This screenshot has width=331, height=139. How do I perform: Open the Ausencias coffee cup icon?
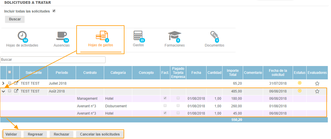(x=62, y=36)
